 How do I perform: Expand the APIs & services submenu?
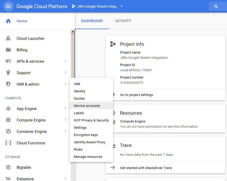(65, 61)
